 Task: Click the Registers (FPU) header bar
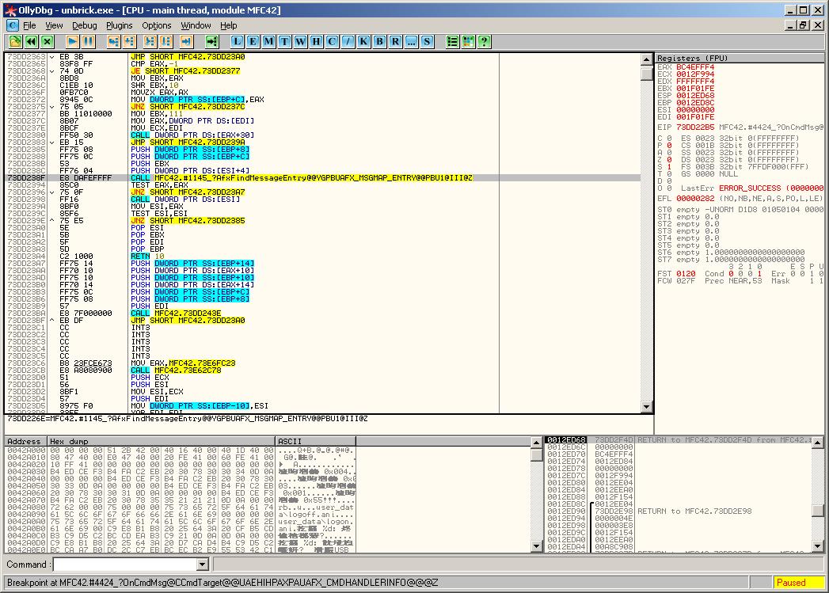(x=740, y=58)
